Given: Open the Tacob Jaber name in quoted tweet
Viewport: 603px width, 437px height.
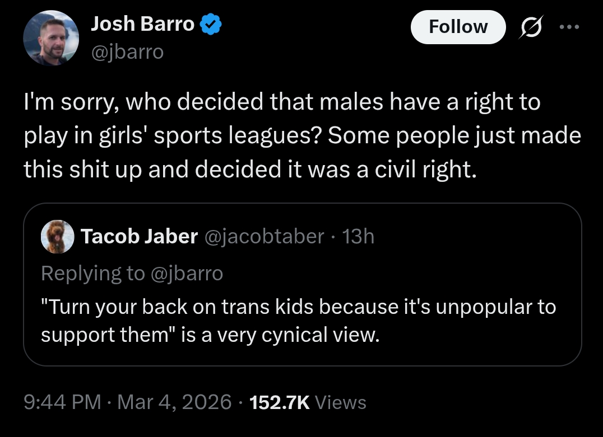Looking at the screenshot, I should click(x=139, y=237).
